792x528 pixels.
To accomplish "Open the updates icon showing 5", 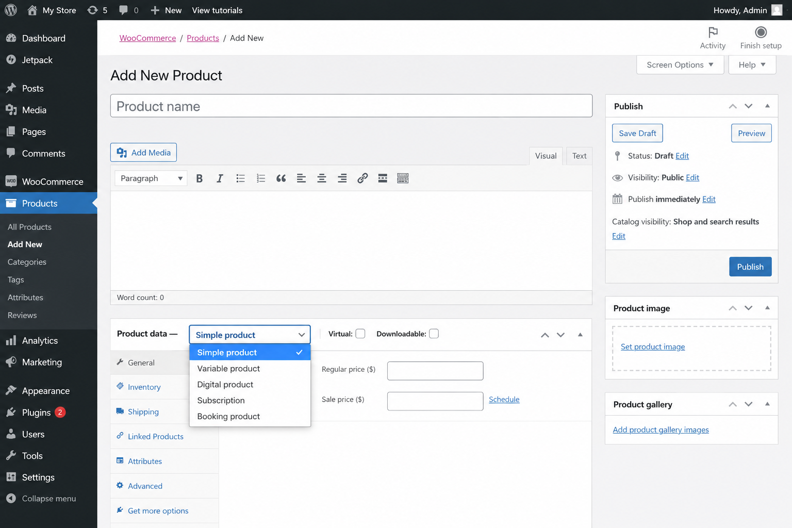I will pyautogui.click(x=97, y=10).
